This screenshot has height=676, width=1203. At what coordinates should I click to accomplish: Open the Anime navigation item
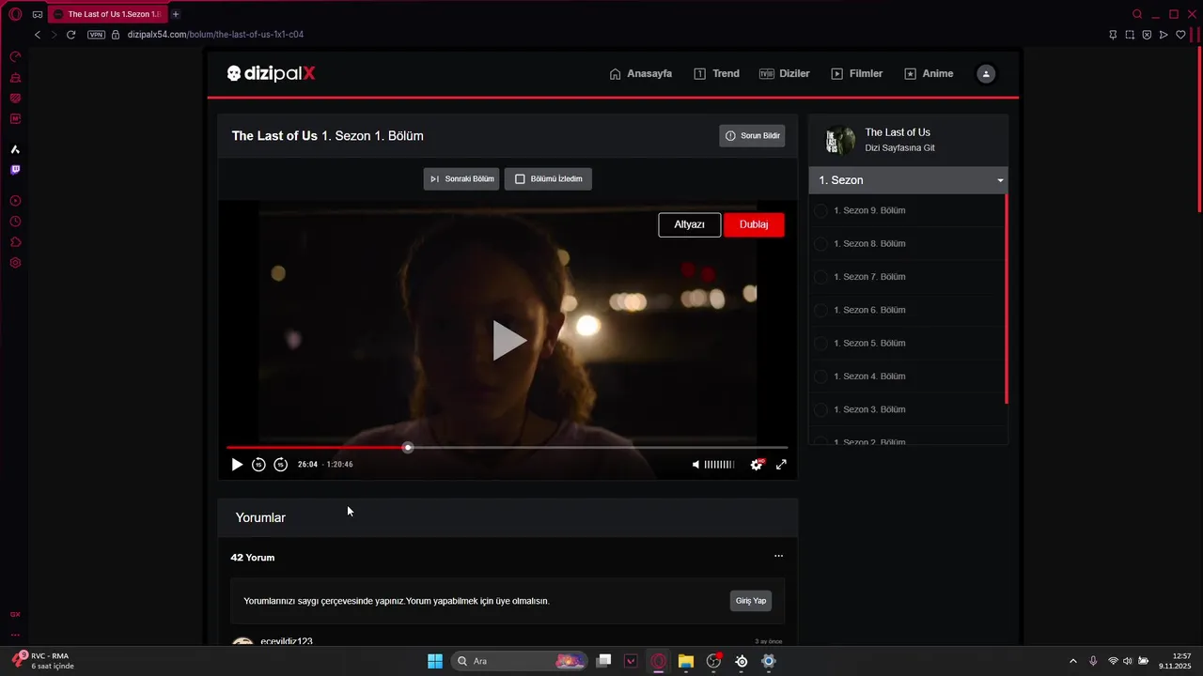[929, 73]
